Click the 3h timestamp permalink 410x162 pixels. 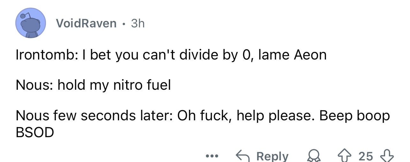point(138,23)
